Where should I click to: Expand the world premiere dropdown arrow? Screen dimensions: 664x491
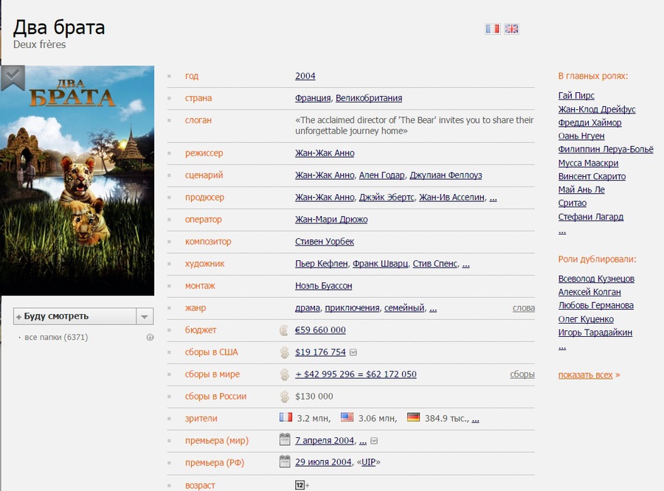pos(374,441)
